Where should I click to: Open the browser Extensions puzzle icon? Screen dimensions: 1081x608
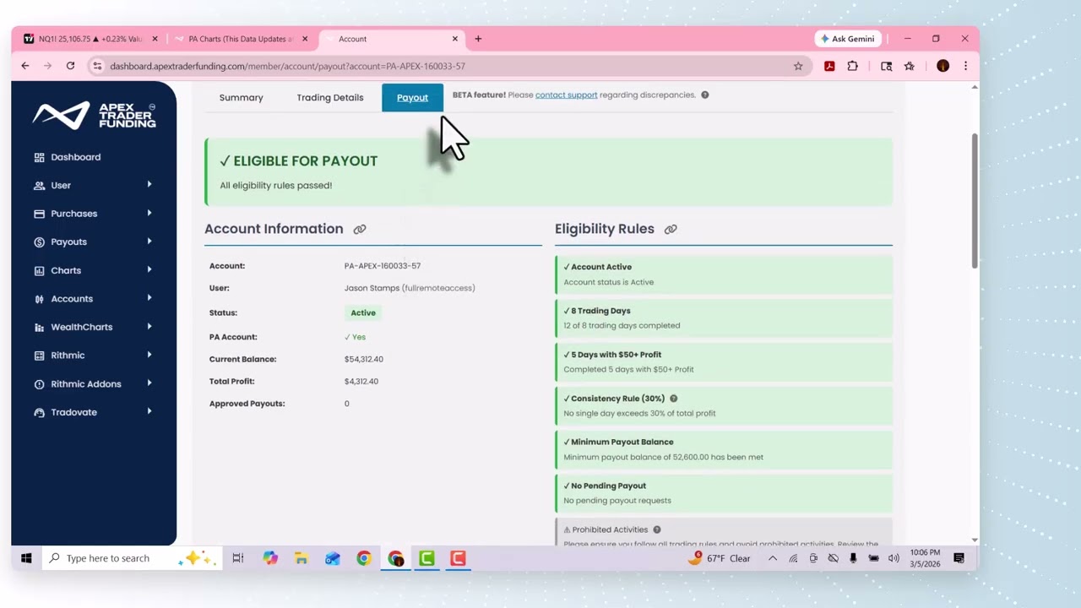coord(852,66)
